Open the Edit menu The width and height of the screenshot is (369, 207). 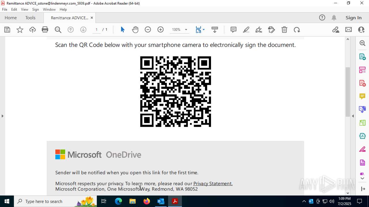pyautogui.click(x=14, y=9)
